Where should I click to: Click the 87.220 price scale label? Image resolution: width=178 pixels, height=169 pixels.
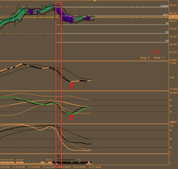pos(173,52)
